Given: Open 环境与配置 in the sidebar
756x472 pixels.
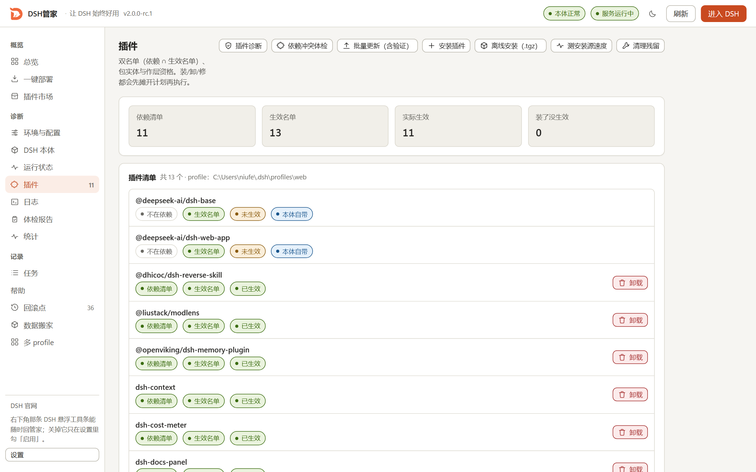Looking at the screenshot, I should pos(52,133).
